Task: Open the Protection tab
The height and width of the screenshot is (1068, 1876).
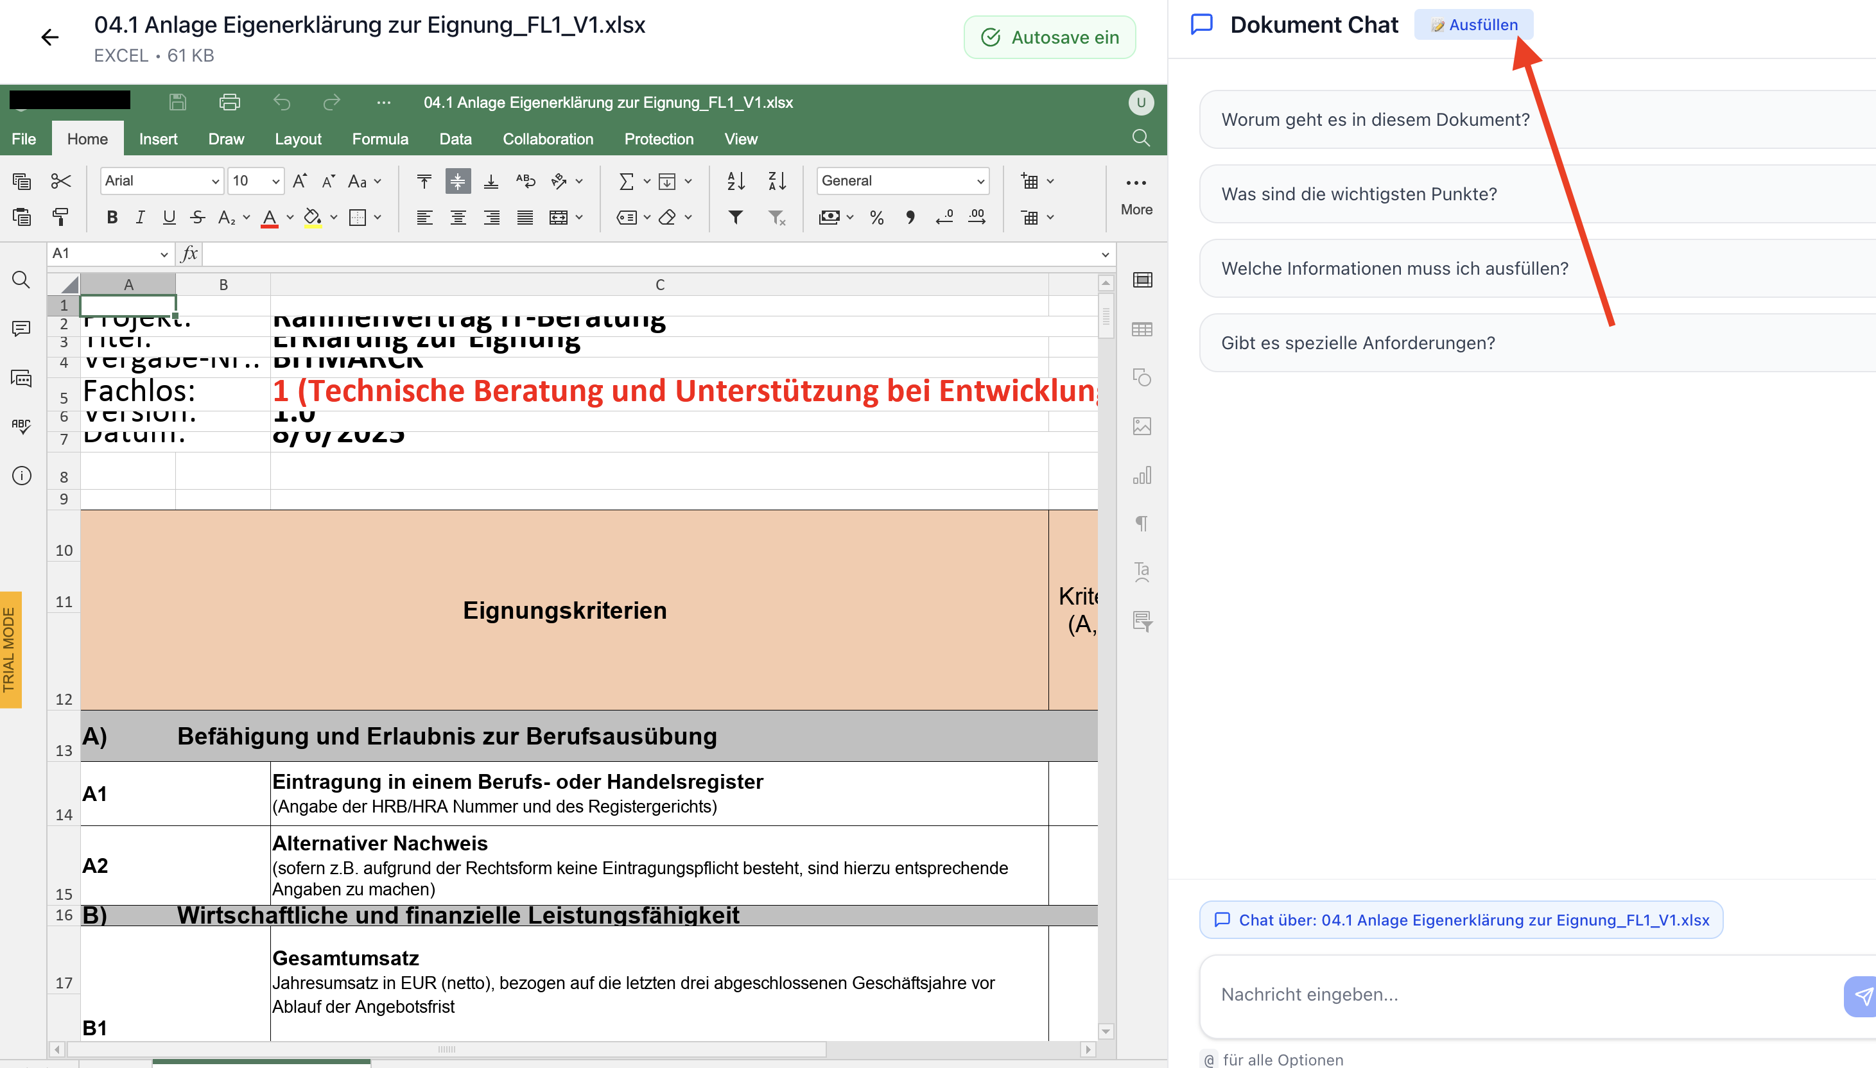Action: (658, 139)
